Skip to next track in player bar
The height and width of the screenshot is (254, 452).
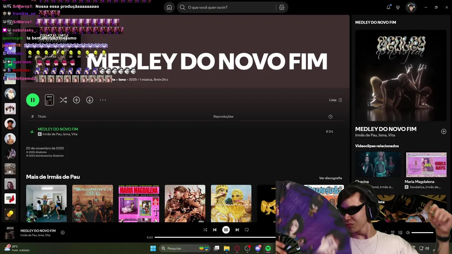237,230
